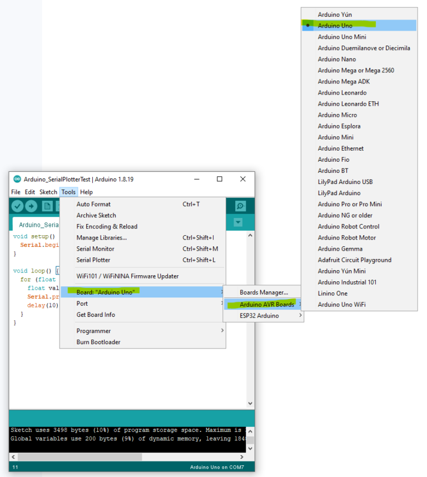Select the Arduino_SerialPlotterTest sketch tab

point(39,225)
